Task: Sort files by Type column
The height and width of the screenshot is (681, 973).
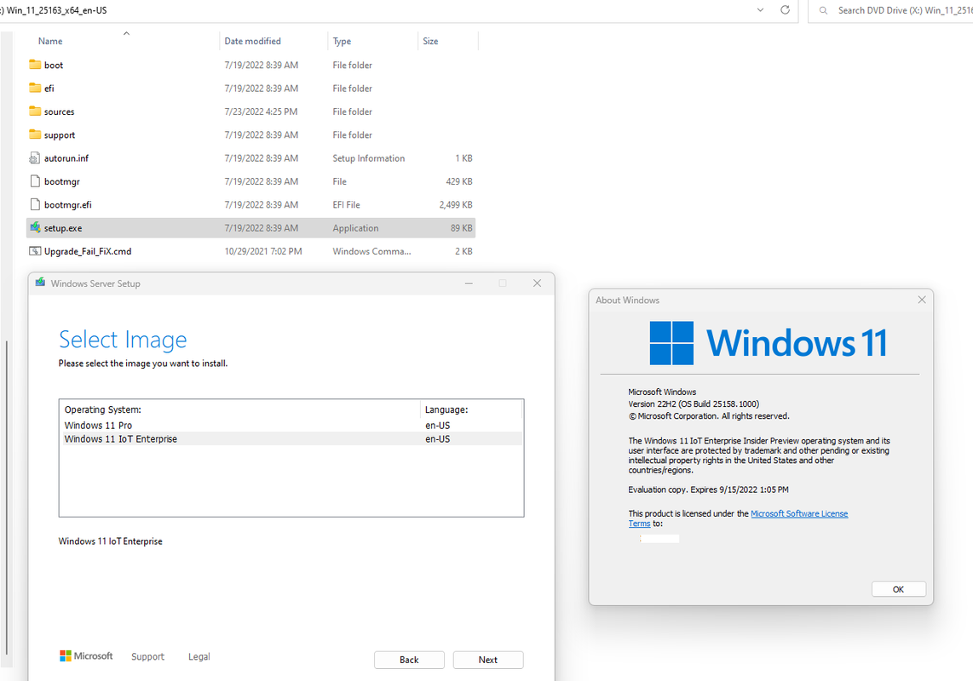Action: [x=342, y=41]
